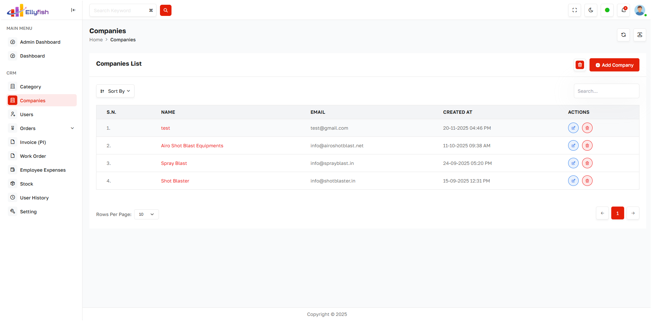Viewport: 652px width, 321px height.
Task: Enter fullscreen mode using header icon
Action: (x=575, y=10)
